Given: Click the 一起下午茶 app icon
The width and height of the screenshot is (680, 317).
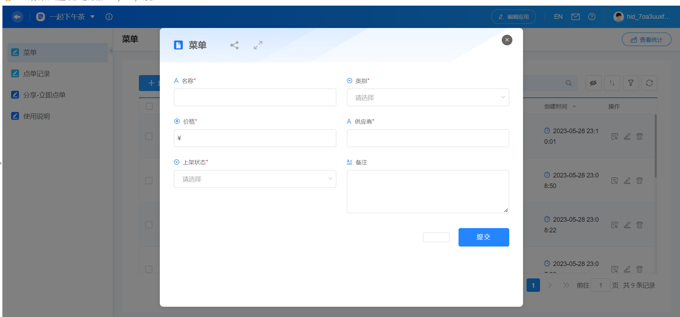Looking at the screenshot, I should (41, 17).
